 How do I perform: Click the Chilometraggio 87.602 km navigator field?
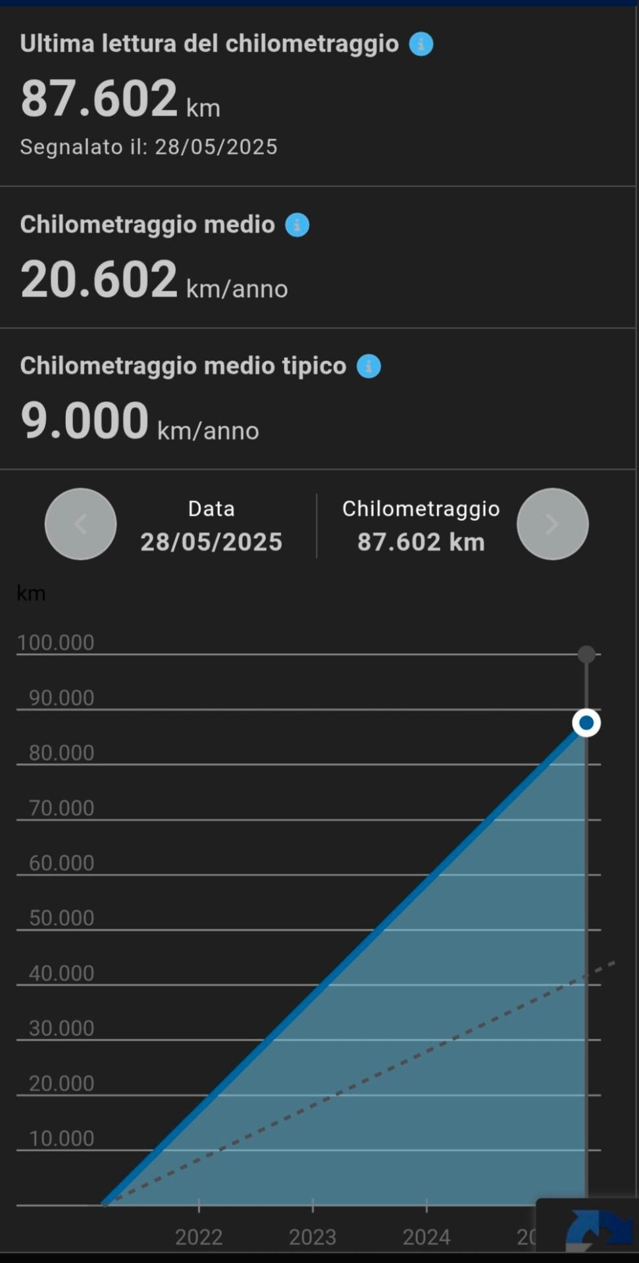(x=421, y=526)
